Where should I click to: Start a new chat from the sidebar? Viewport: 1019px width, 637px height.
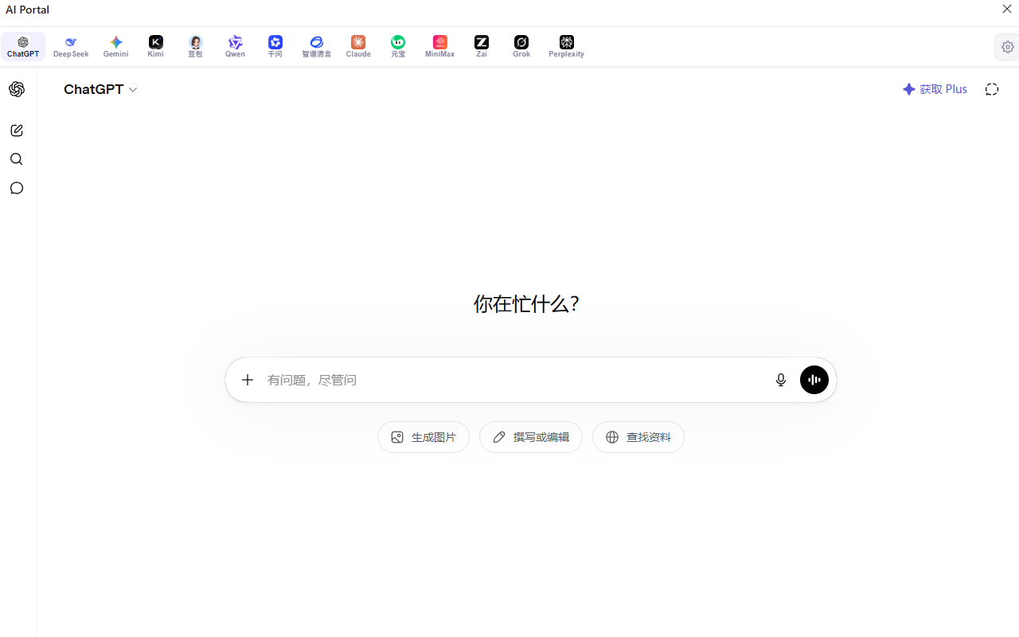(17, 131)
